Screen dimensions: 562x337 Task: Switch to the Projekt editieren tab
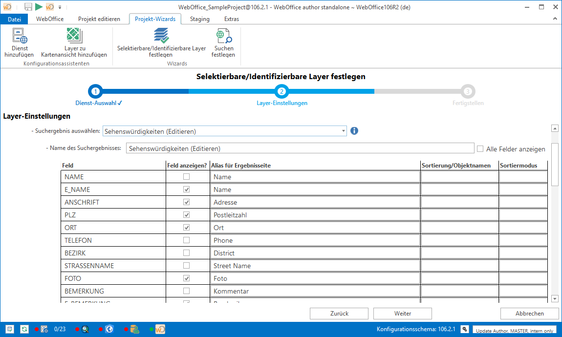tap(99, 19)
